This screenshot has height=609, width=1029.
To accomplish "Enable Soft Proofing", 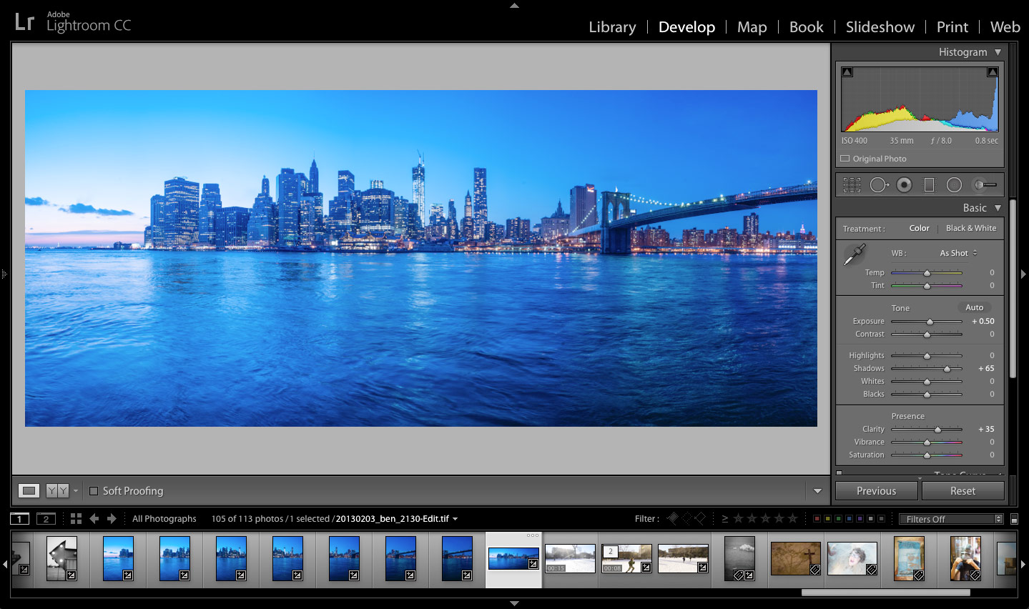I will pyautogui.click(x=94, y=491).
